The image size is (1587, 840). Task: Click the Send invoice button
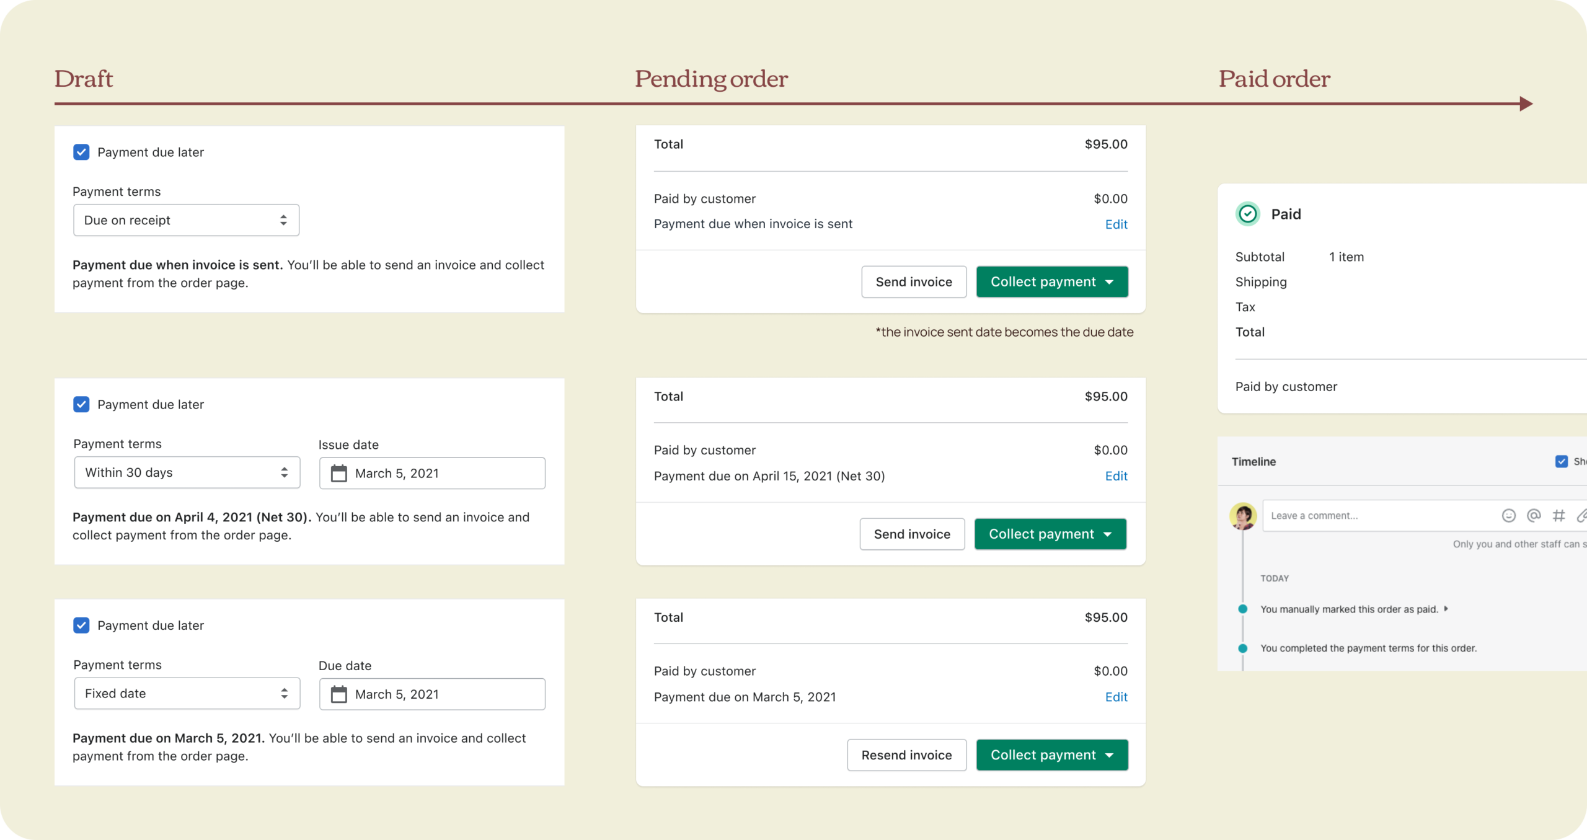[913, 281]
